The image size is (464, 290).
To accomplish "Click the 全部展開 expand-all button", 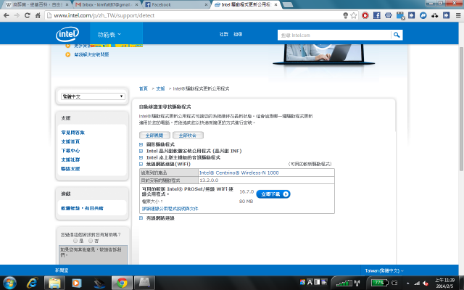I will (154, 136).
